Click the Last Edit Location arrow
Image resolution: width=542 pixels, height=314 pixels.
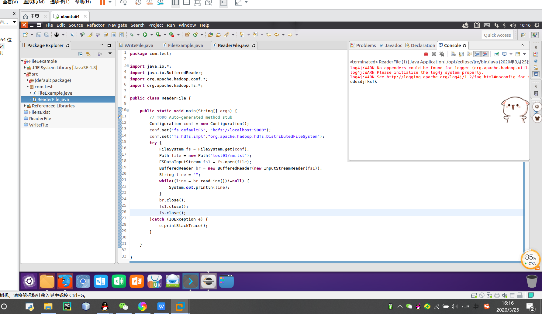coord(269,35)
